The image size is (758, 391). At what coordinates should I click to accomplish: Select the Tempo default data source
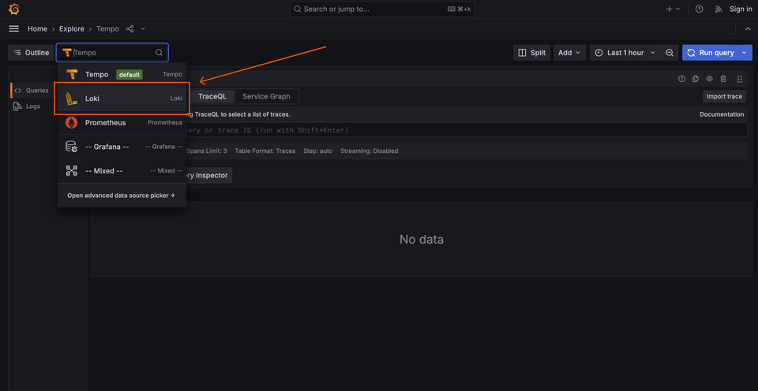click(x=122, y=74)
